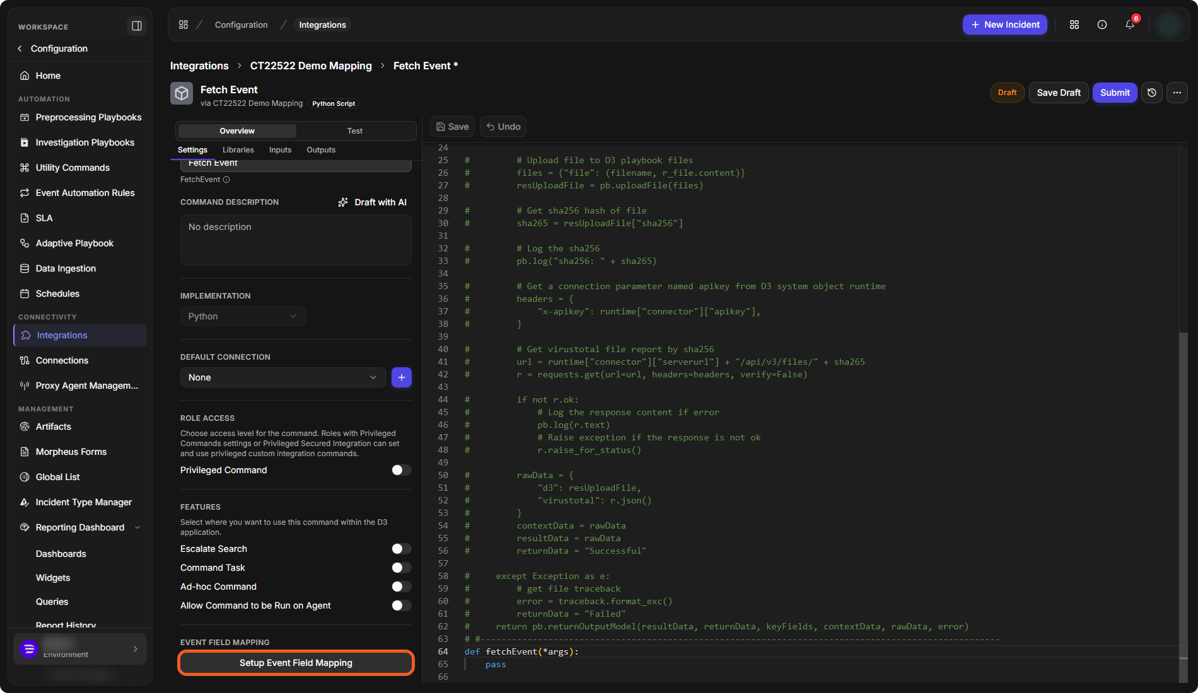Collapse Reporting Dashboard submenu chevron
Screen dimensions: 1198x693
click(137, 527)
